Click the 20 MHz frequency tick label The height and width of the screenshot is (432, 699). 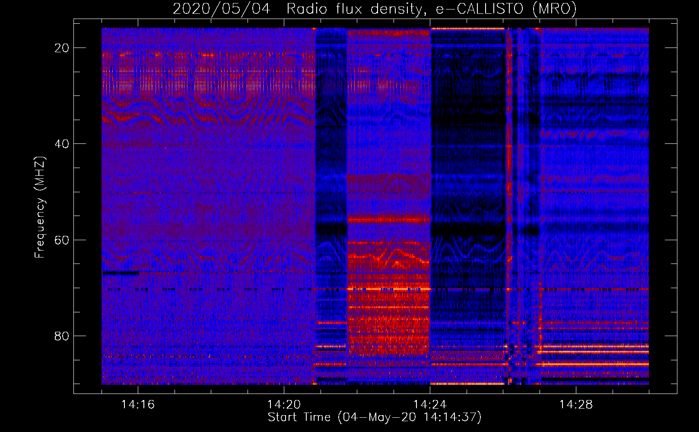[62, 48]
